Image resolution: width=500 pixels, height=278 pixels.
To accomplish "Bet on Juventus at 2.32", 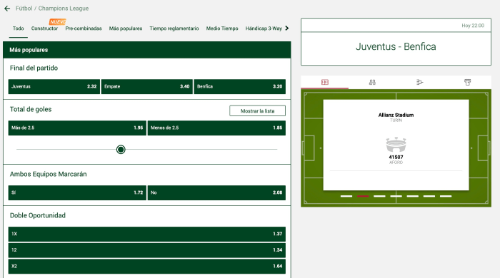I will tap(54, 86).
